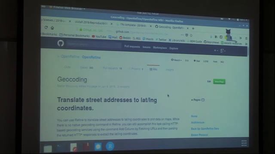Open Issues in GitHub header
The width and height of the screenshot is (275, 154).
(x=146, y=47)
